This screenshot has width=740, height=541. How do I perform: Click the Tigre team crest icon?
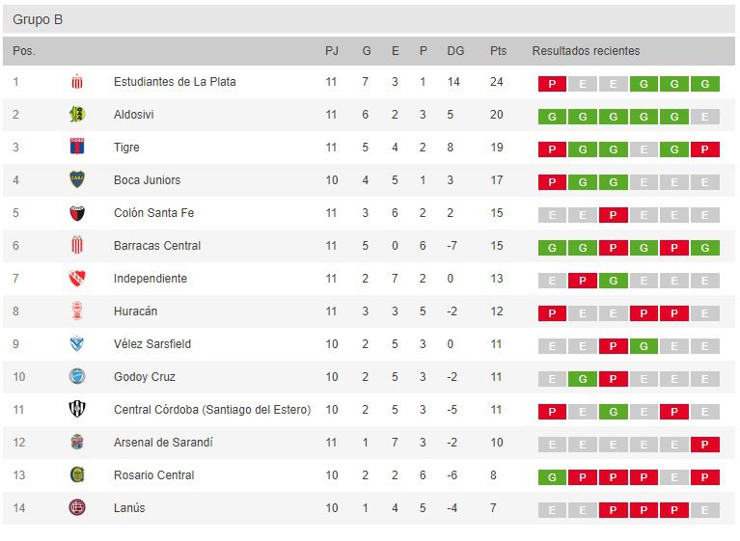77,148
